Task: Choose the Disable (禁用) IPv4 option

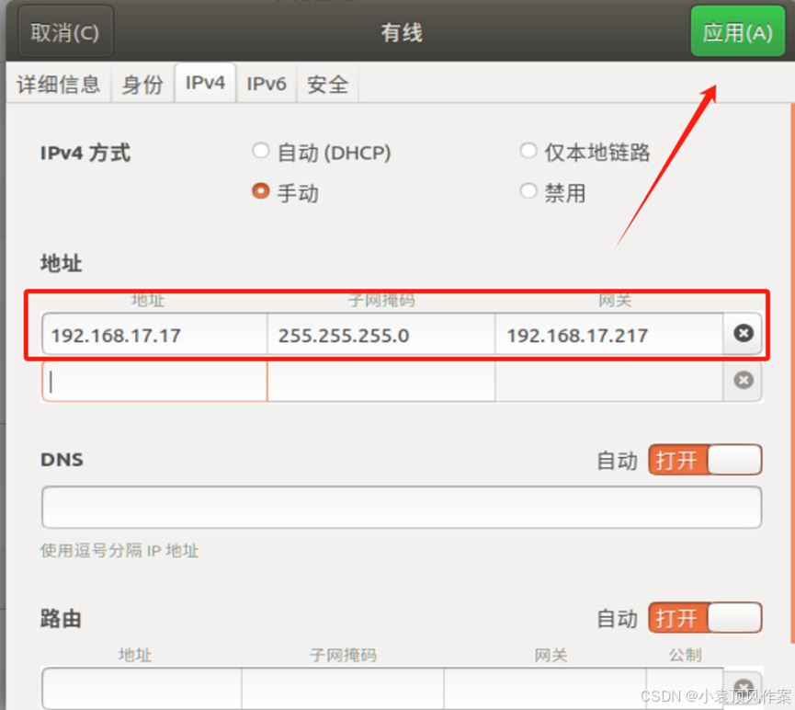Action: [x=553, y=193]
